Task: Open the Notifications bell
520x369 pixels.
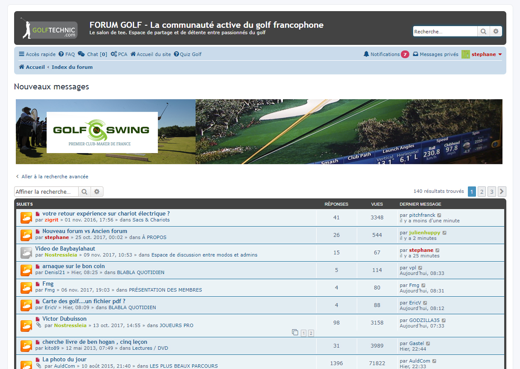Action: [382, 54]
